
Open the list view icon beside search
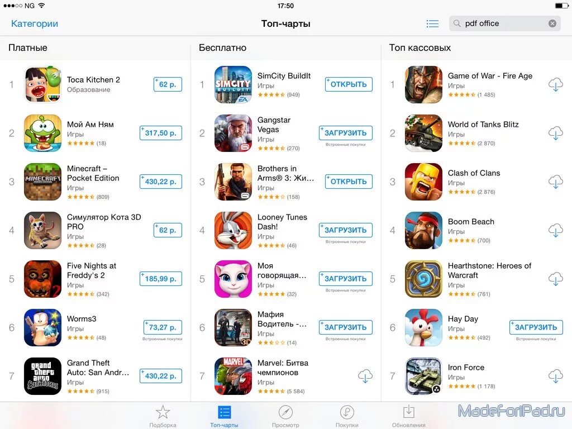coord(432,23)
